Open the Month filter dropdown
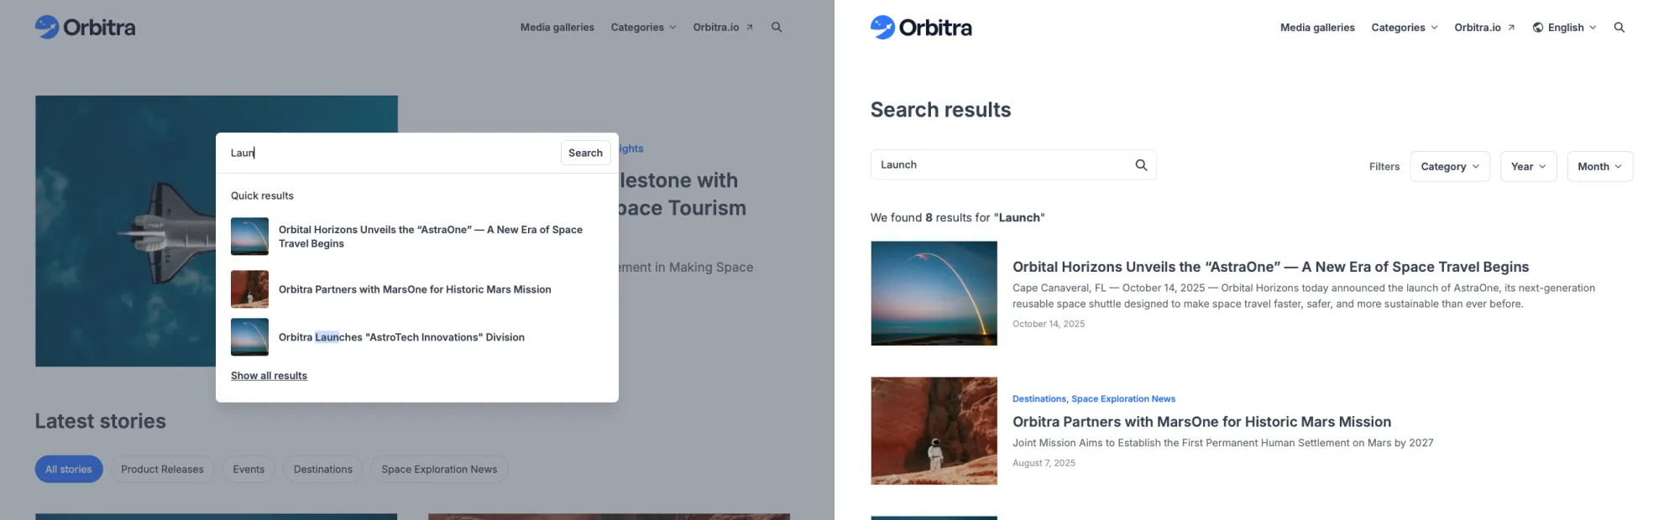The height and width of the screenshot is (520, 1669). click(1599, 166)
